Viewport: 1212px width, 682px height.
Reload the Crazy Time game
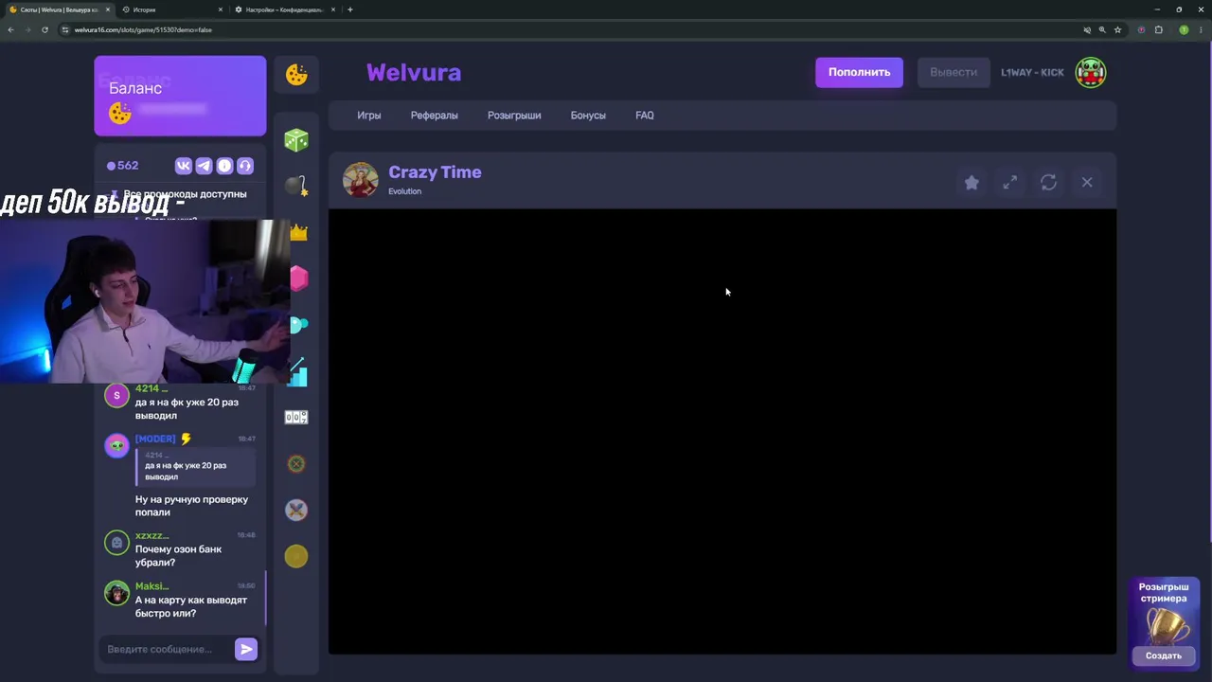coord(1048,183)
